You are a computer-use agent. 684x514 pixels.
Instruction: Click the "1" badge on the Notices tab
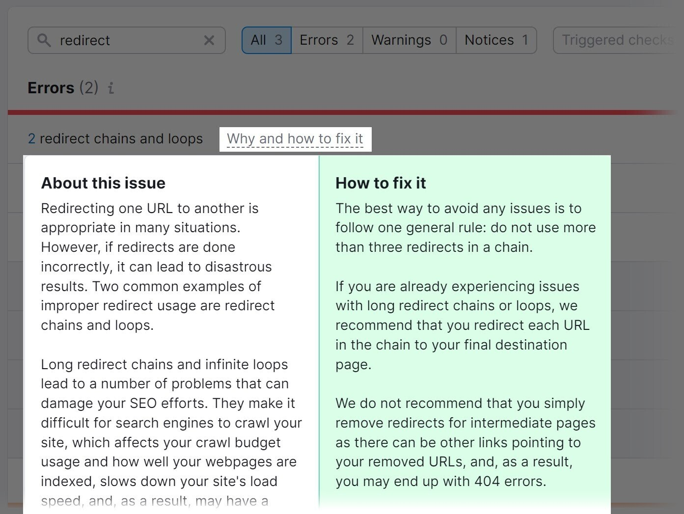coord(525,40)
